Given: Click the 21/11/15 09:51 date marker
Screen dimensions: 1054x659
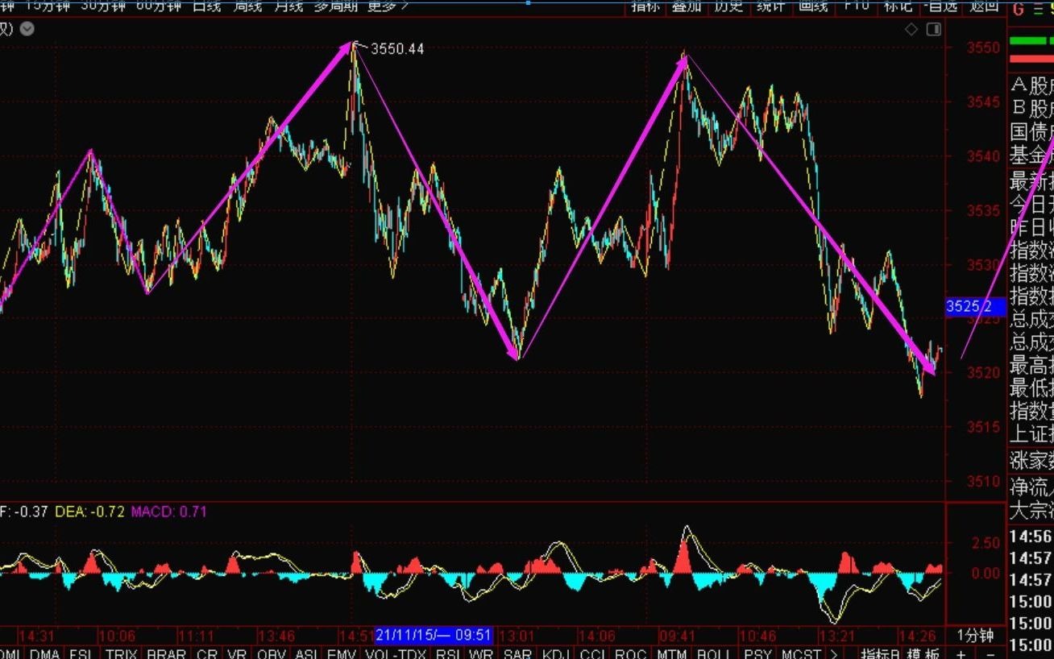Looking at the screenshot, I should [434, 635].
